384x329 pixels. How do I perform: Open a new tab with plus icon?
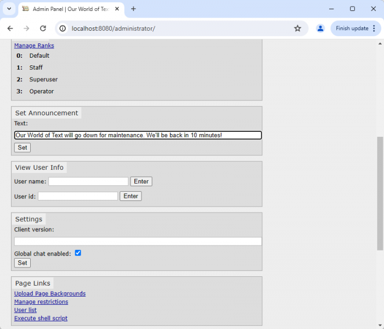133,9
